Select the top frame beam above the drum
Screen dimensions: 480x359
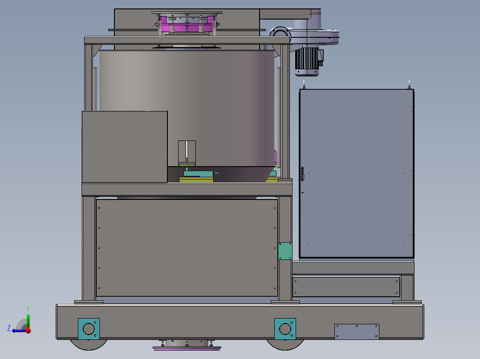pos(187,40)
